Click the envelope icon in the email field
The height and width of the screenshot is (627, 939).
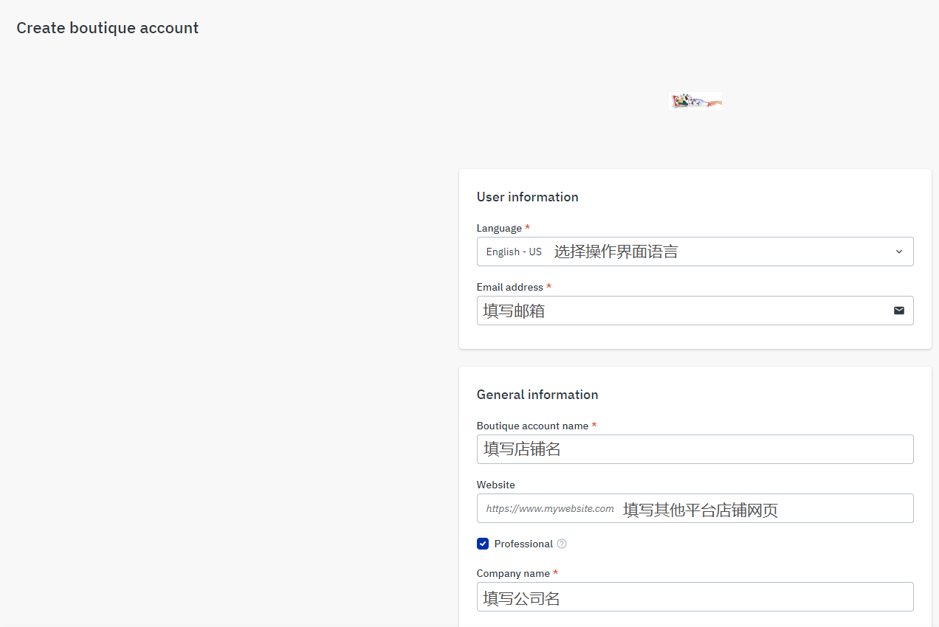(898, 311)
